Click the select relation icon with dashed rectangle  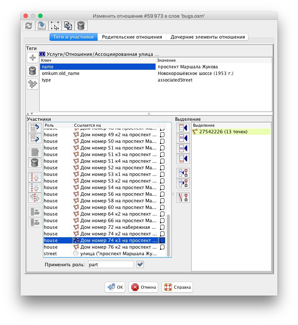pyautogui.click(x=55, y=25)
